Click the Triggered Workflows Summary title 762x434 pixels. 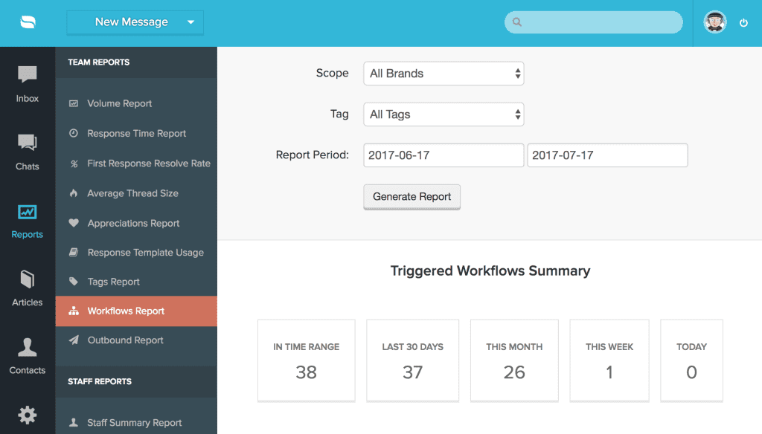[490, 271]
